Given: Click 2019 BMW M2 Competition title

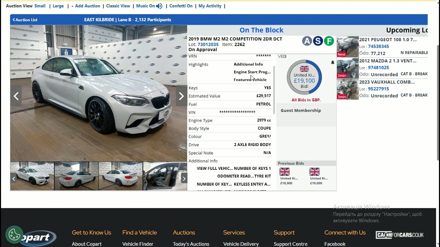Looking at the screenshot, I should [235, 39].
